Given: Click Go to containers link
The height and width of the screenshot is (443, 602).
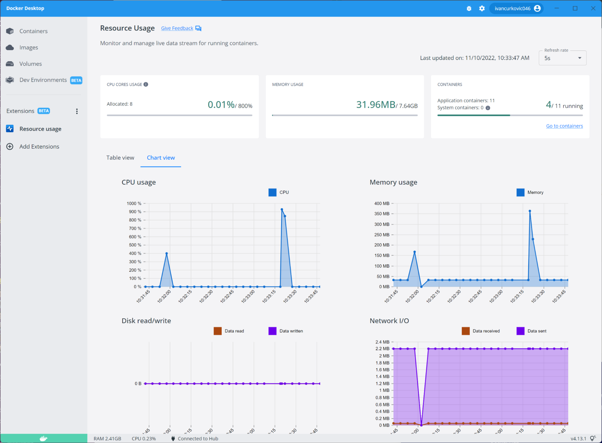Looking at the screenshot, I should [x=565, y=126].
